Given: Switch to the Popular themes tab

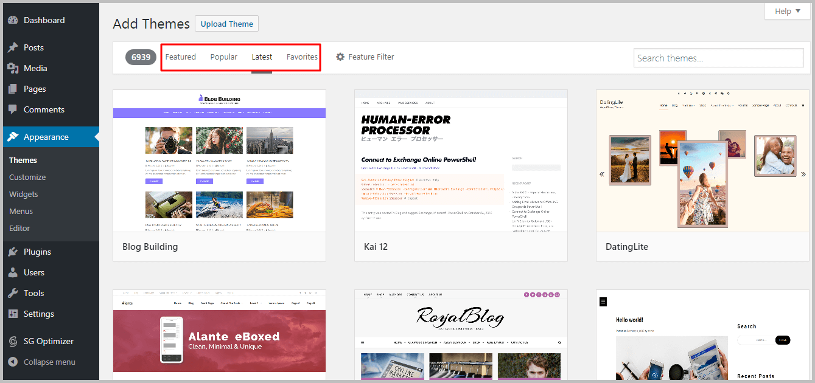Looking at the screenshot, I should (x=223, y=57).
